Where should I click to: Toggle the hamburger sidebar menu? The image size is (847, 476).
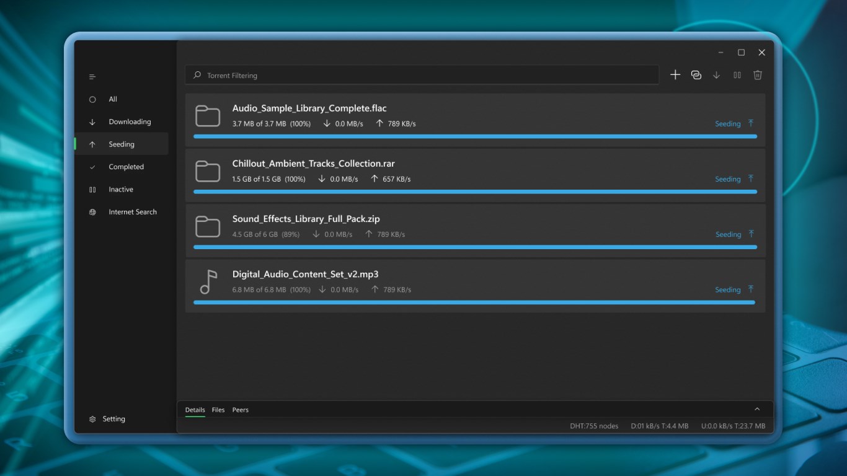92,77
